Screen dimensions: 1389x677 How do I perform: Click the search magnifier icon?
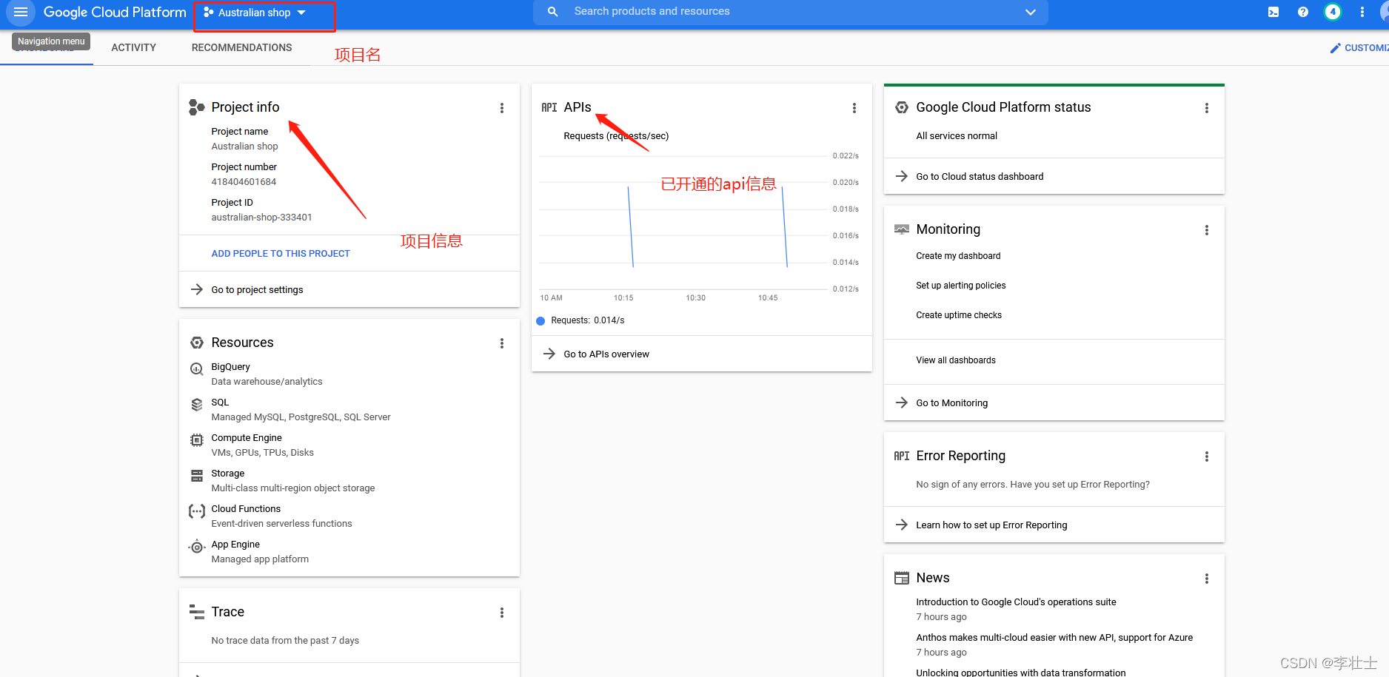pyautogui.click(x=552, y=12)
